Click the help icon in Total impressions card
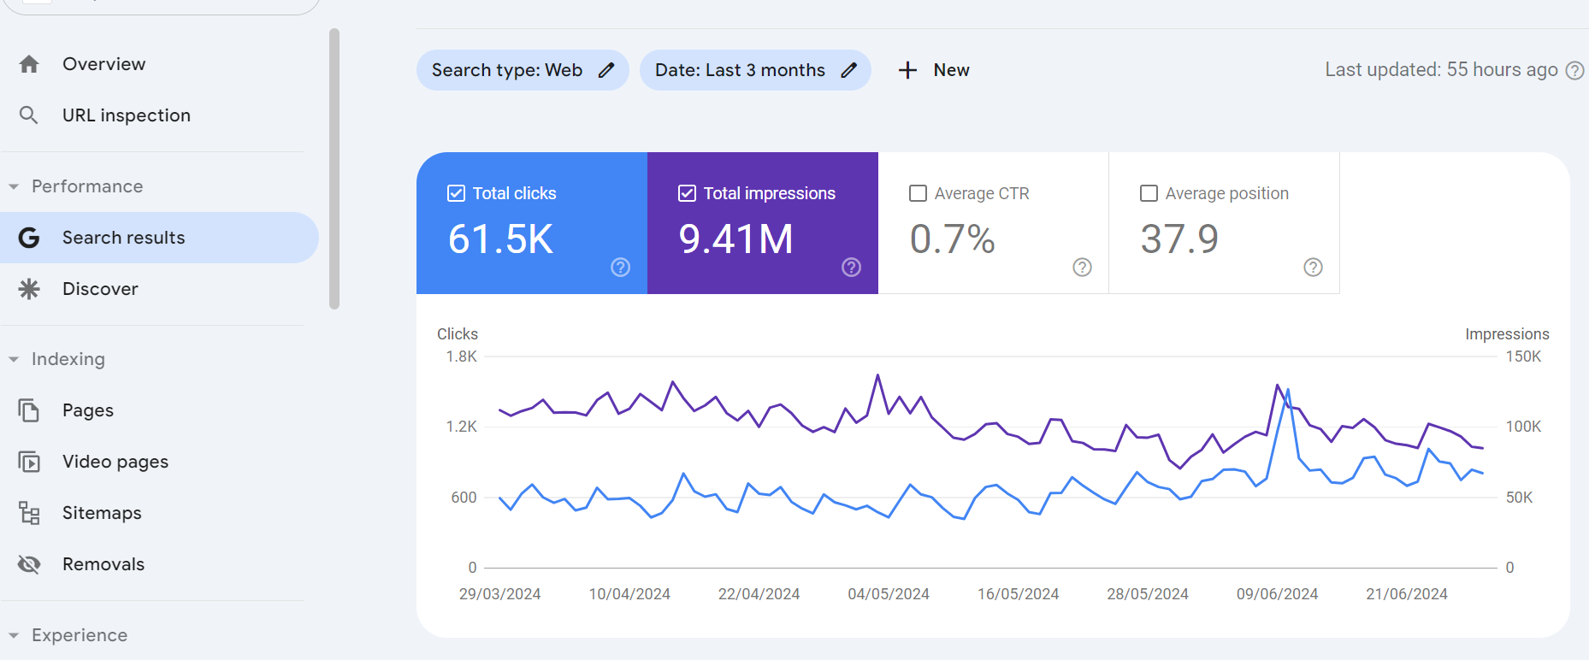The width and height of the screenshot is (1589, 660). (x=851, y=268)
